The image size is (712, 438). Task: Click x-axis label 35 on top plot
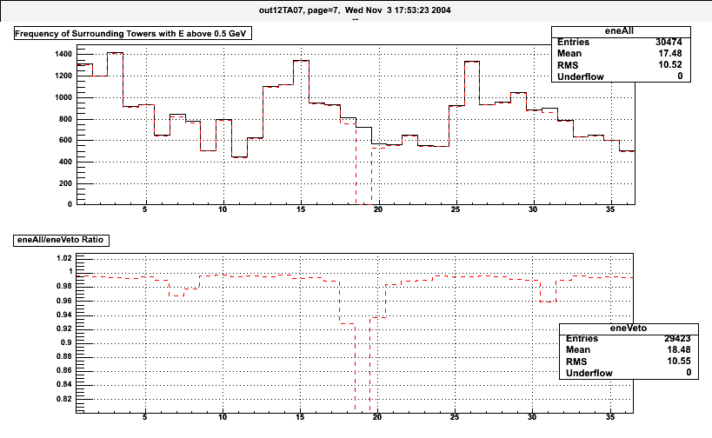coord(610,209)
